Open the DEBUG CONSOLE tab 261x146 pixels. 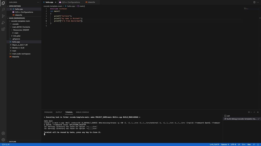click(82, 112)
